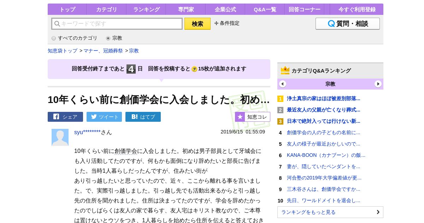
Task: Open the ランキング tab
Action: coord(146,9)
